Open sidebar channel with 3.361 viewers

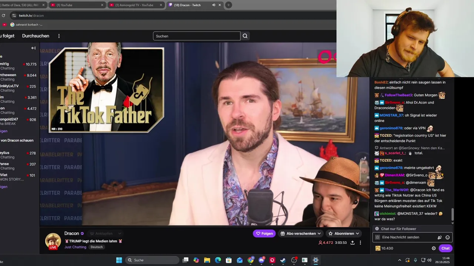(x=19, y=99)
